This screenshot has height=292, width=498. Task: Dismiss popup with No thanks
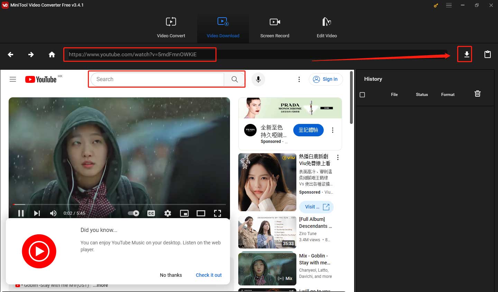click(171, 275)
